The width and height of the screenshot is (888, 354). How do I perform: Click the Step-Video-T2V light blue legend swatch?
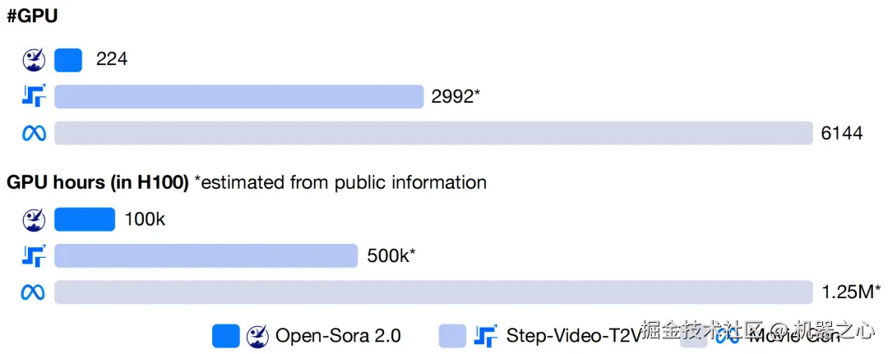tap(452, 336)
